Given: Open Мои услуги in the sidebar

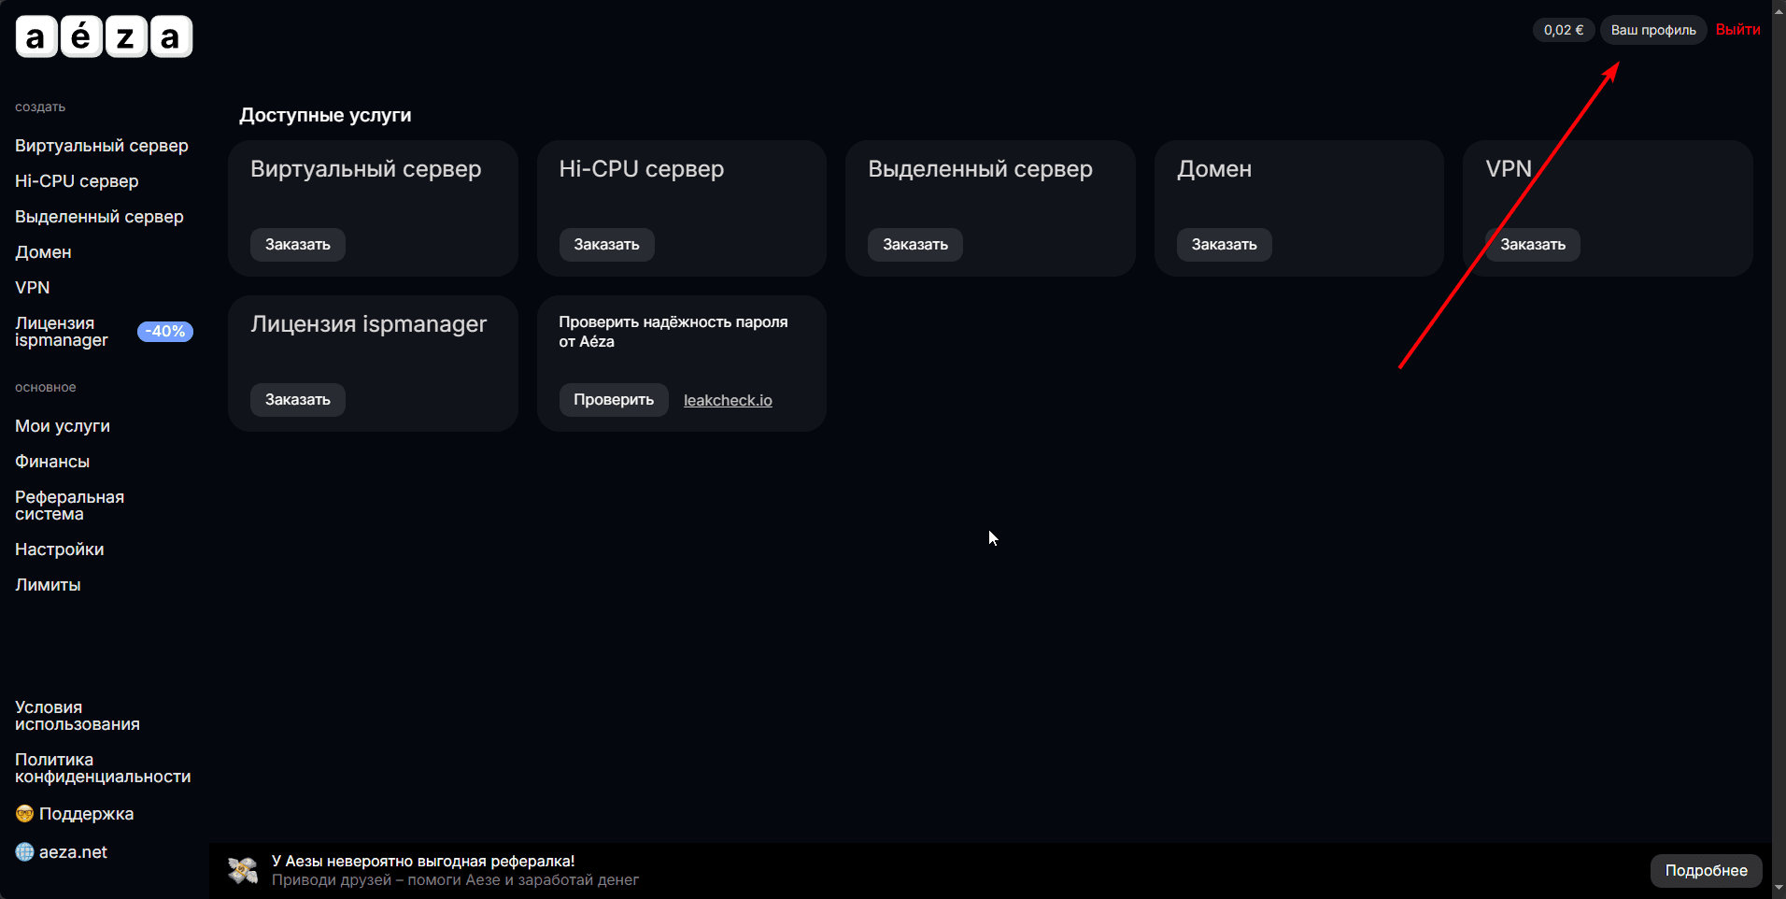Looking at the screenshot, I should point(63,426).
